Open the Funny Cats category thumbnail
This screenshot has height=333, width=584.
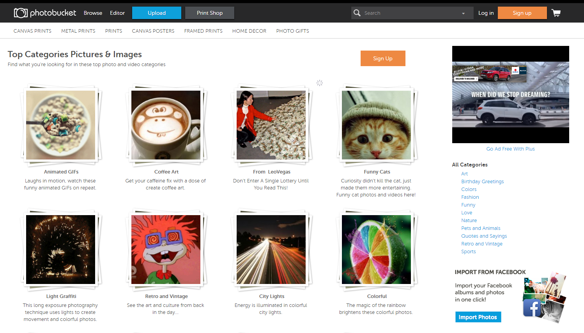(377, 125)
